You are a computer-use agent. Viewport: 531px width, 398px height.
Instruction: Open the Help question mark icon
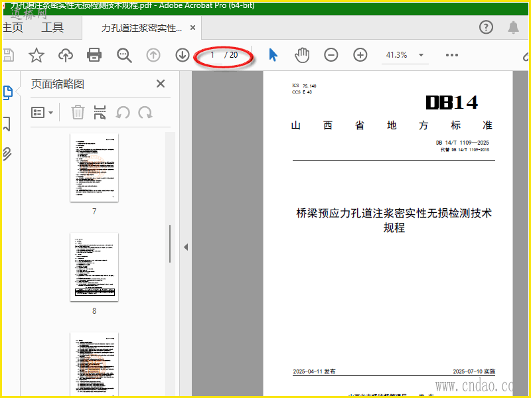486,27
